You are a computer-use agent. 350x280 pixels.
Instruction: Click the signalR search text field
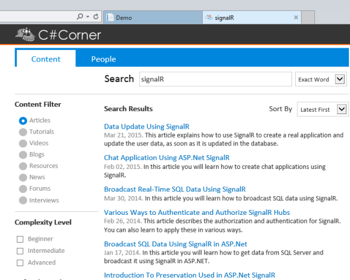215,79
